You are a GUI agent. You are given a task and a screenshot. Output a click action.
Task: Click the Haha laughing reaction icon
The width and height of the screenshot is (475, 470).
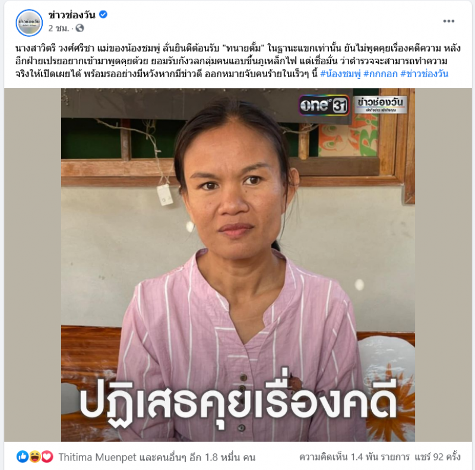35,456
